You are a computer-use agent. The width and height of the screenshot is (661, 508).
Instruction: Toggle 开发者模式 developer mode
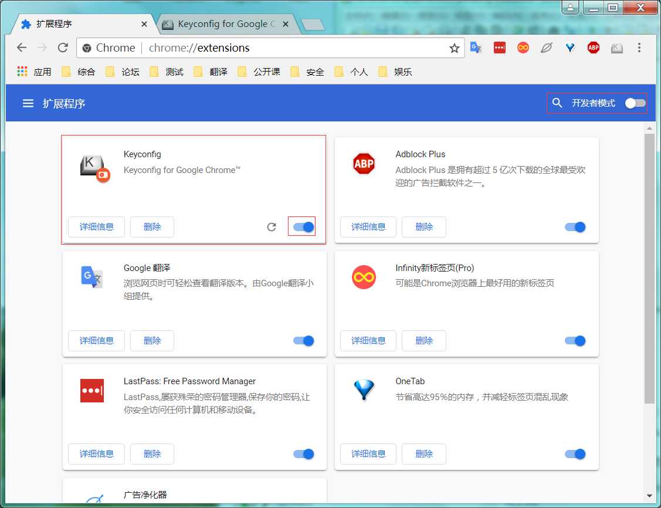tap(635, 103)
